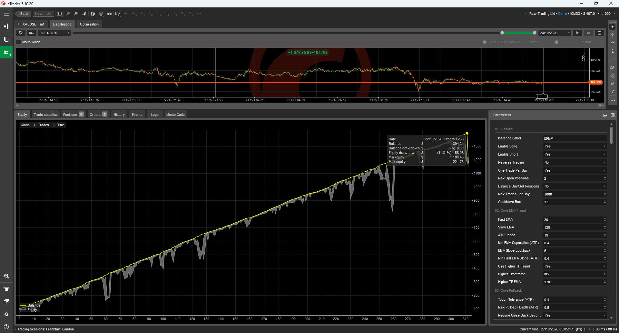The image size is (619, 333).
Task: Click the Speed slider handle
Action: (556, 42)
